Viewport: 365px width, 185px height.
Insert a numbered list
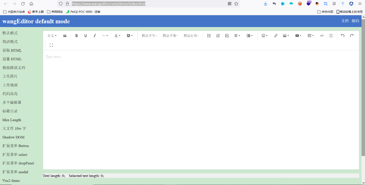click(x=218, y=36)
